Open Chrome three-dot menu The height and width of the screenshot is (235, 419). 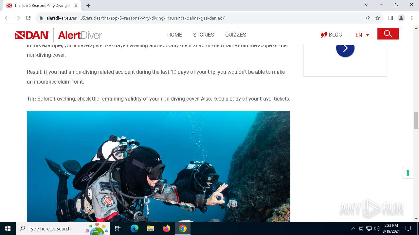tap(412, 18)
